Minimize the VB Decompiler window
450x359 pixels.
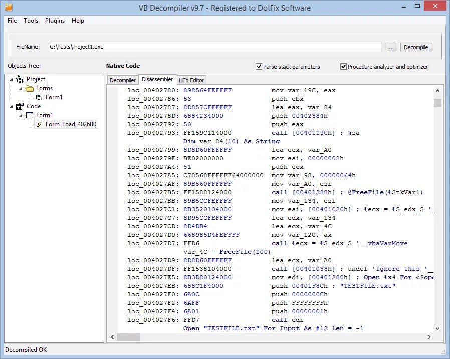pos(404,7)
